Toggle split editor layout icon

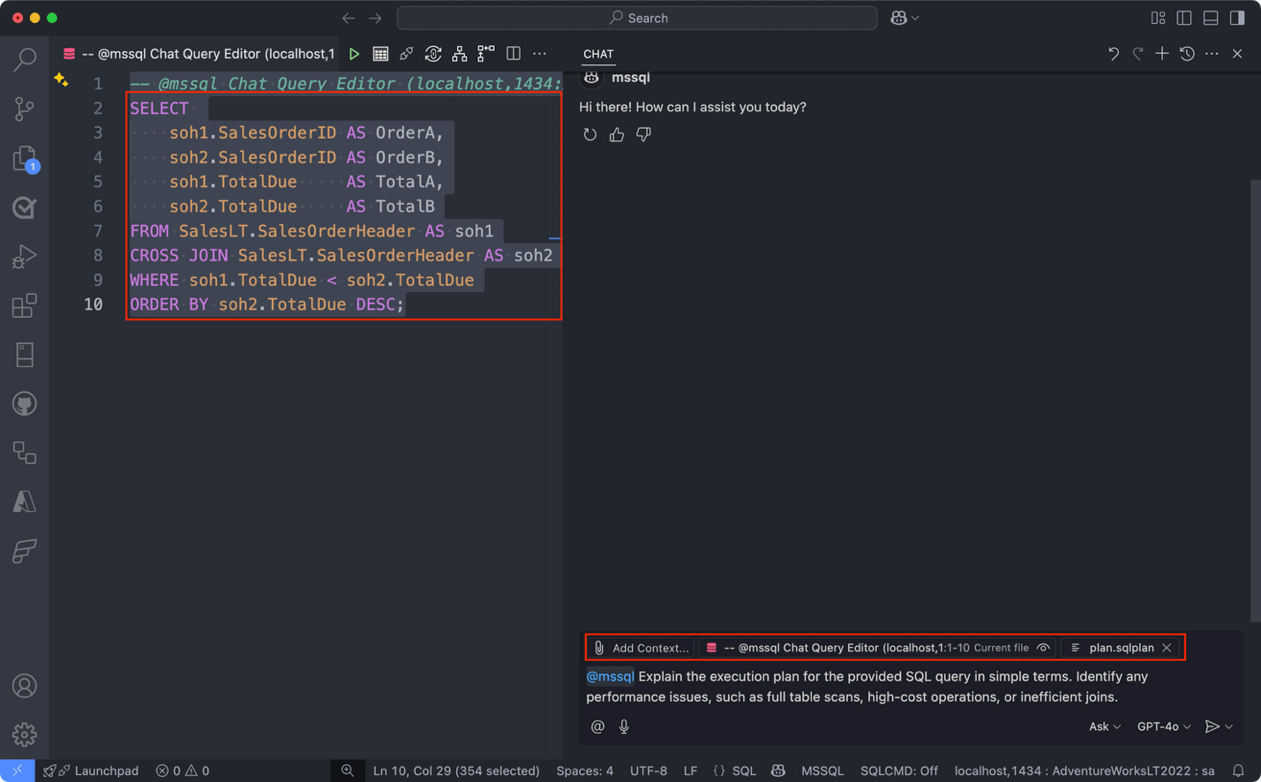coord(513,53)
